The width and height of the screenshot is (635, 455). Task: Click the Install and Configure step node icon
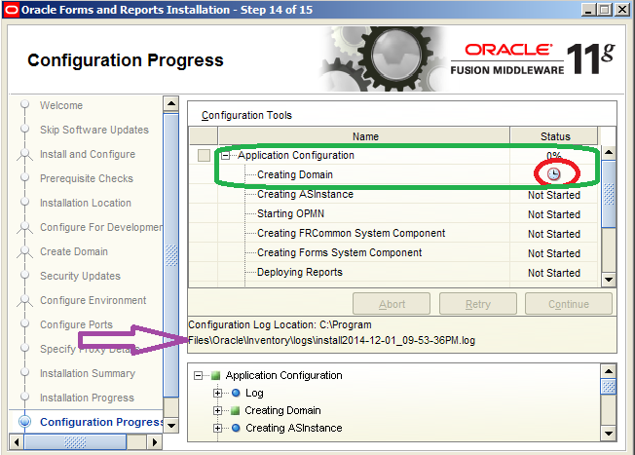tap(24, 154)
